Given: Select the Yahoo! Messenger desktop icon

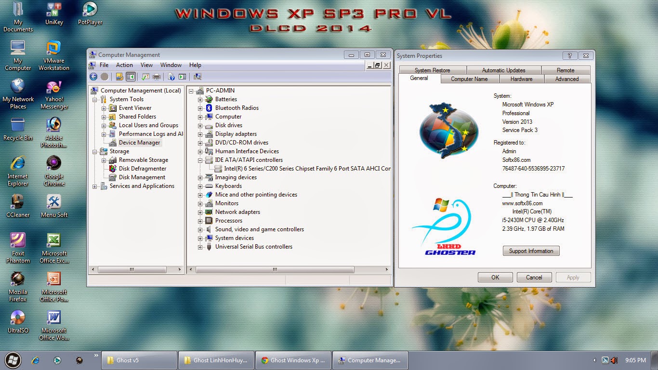Looking at the screenshot, I should click(x=54, y=94).
